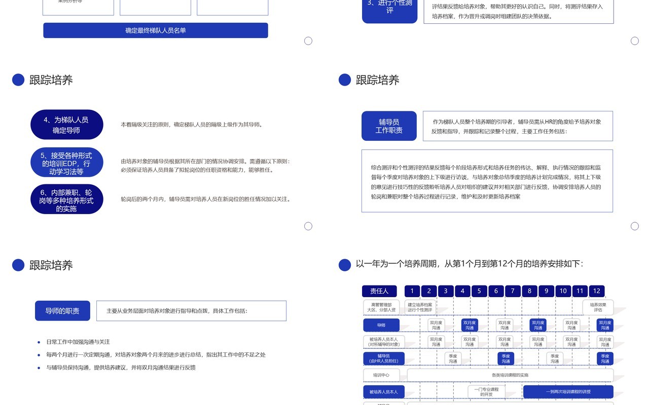Click the 辅导员工作职责 blue label

[x=389, y=126]
